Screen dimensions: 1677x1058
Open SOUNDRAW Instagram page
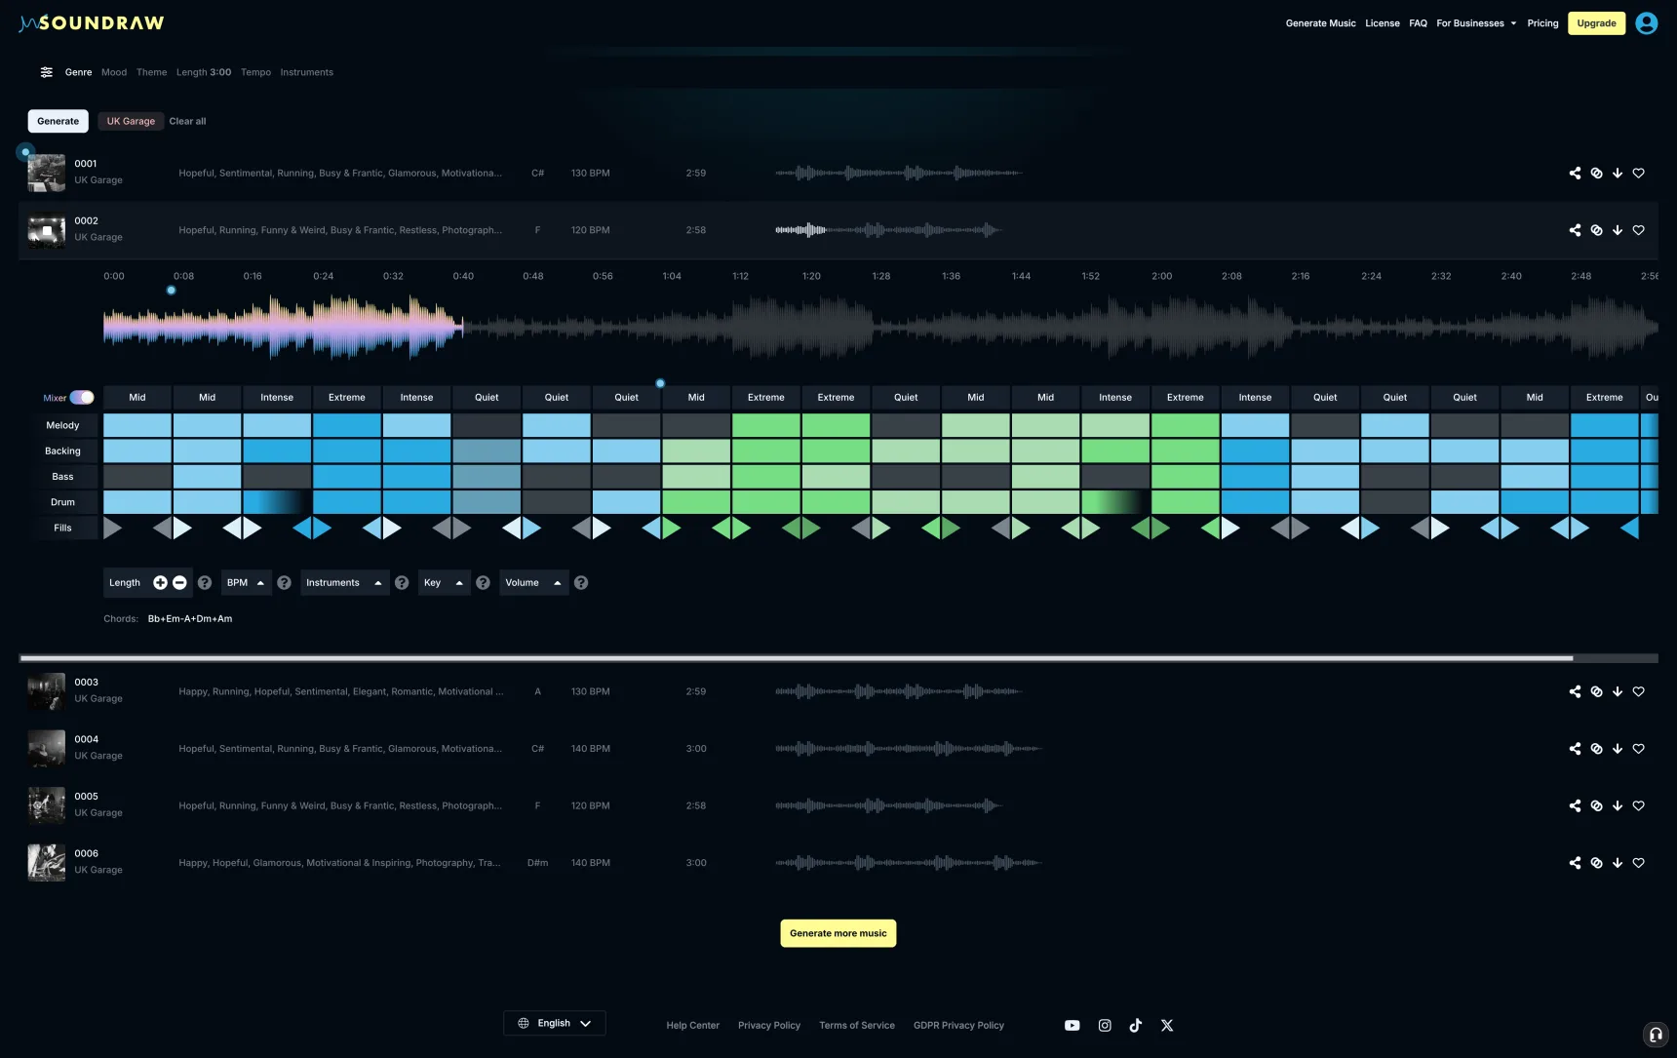coord(1105,1025)
